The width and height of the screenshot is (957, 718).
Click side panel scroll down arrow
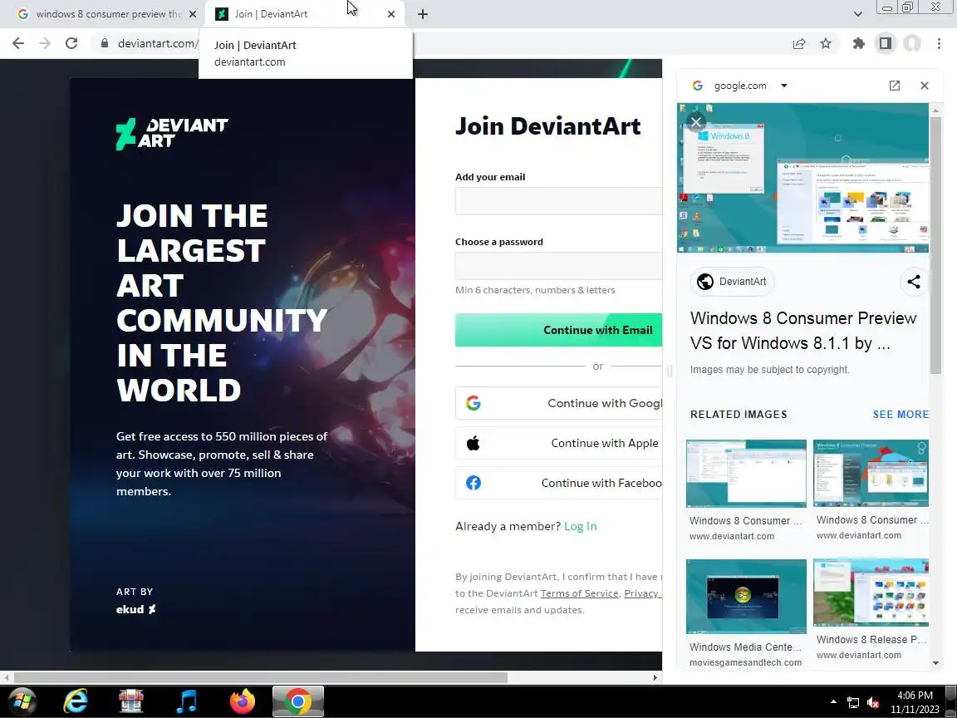[935, 663]
